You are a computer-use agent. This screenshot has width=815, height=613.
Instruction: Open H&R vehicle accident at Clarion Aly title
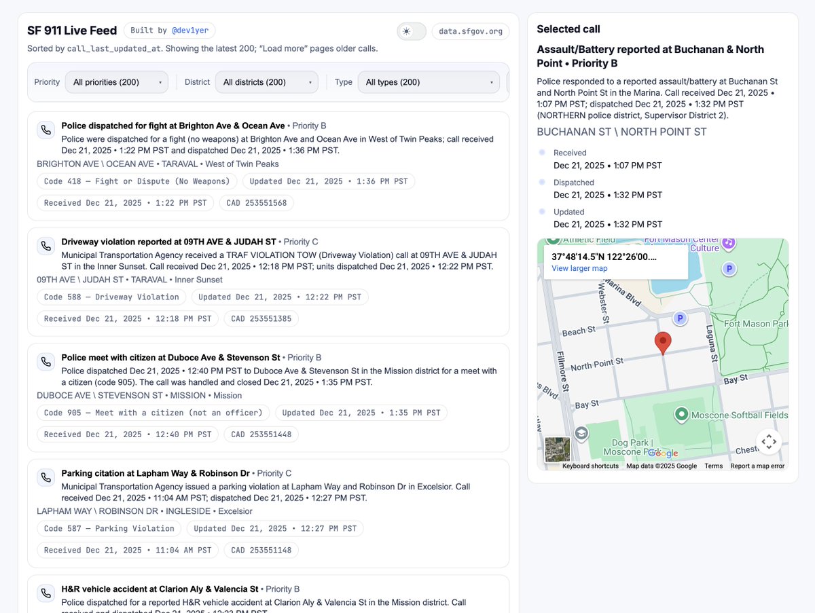coord(160,589)
